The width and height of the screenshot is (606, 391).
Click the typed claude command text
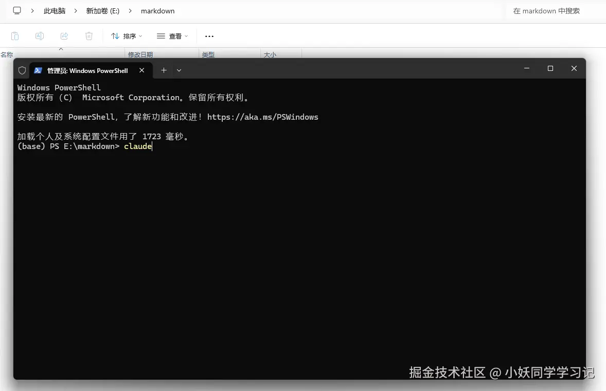tap(138, 146)
